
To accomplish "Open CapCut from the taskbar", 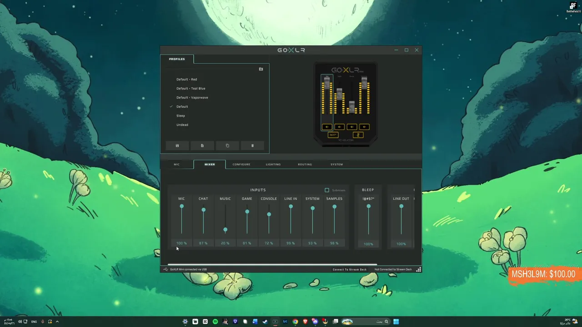I will click(205, 322).
